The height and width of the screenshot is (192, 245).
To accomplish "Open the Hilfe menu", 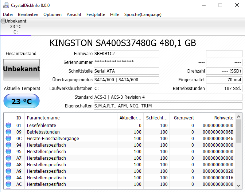I will pos(114,15).
